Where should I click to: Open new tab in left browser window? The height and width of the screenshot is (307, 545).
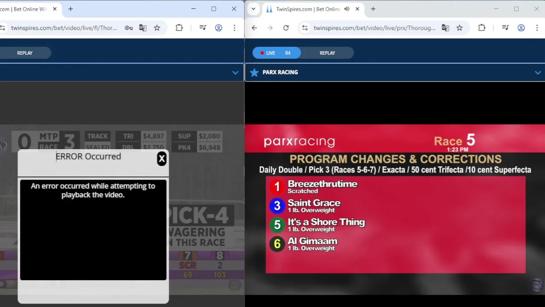71,9
